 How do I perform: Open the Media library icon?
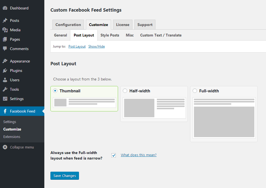coord(5,30)
